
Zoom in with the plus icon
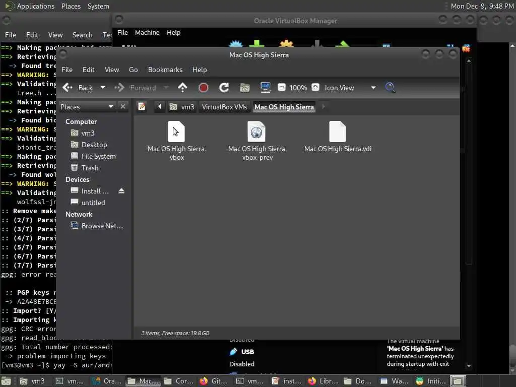tap(315, 88)
